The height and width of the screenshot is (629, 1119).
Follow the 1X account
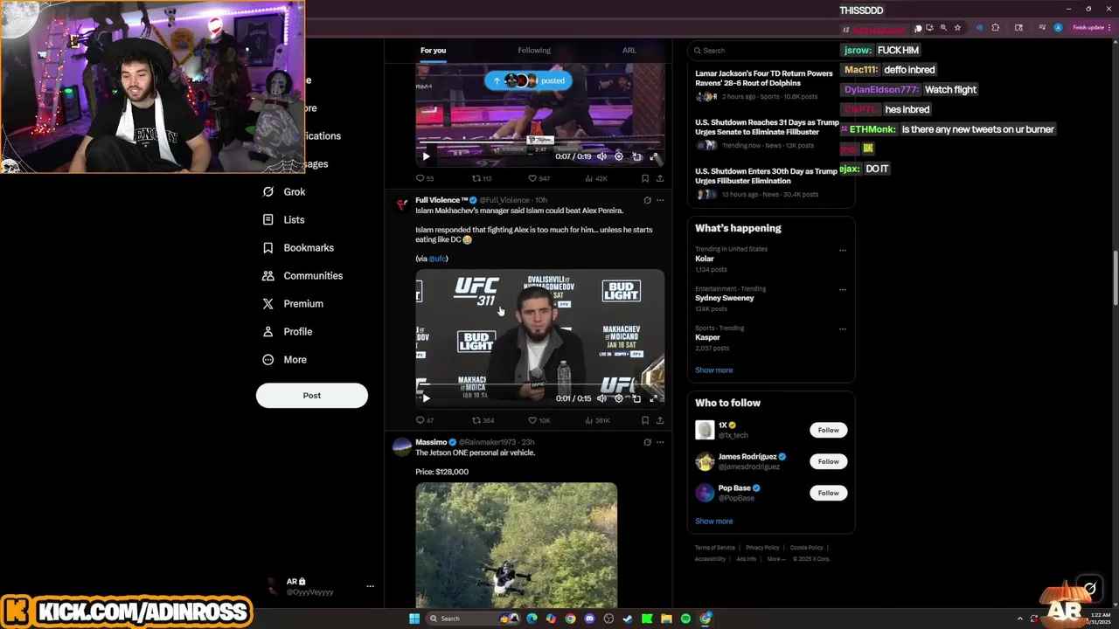pyautogui.click(x=829, y=430)
